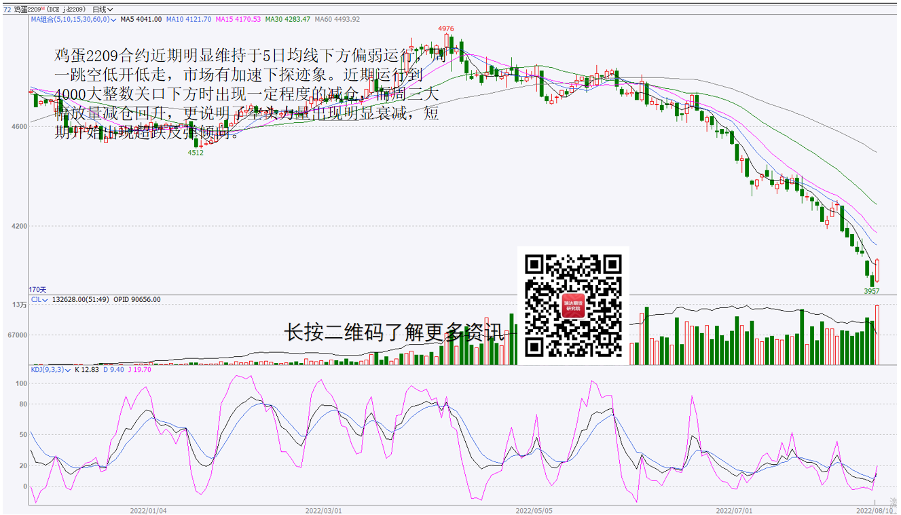Select the 鸡蛋2209 contract title
Image resolution: width=901 pixels, height=515 pixels.
(x=26, y=9)
